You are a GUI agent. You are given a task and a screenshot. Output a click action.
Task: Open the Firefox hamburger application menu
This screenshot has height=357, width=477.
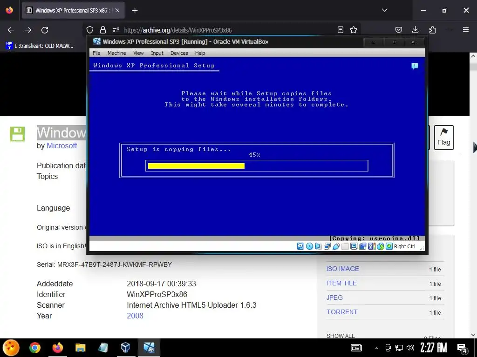[466, 30]
